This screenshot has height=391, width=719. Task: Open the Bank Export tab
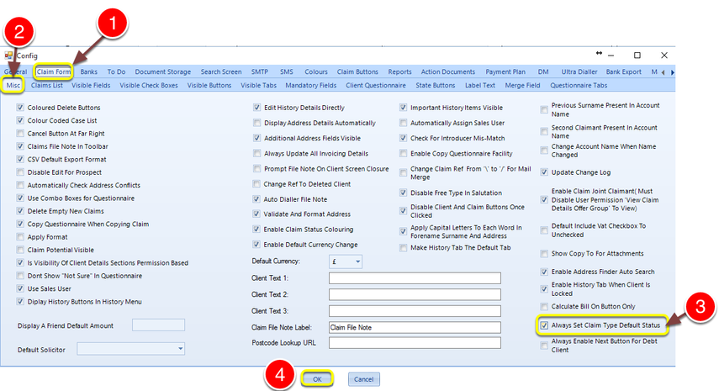pos(624,72)
